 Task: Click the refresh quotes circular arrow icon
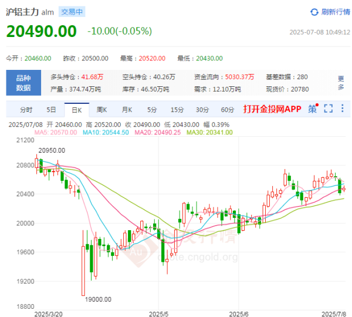314,12
